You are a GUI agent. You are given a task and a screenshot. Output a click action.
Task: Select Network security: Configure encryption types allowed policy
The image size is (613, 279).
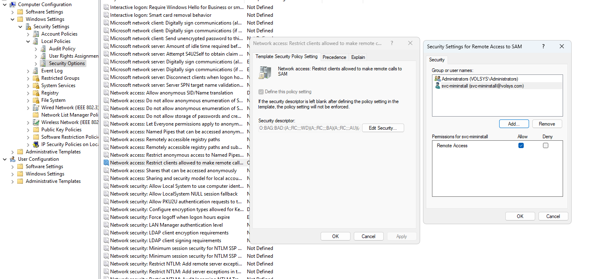click(x=176, y=209)
